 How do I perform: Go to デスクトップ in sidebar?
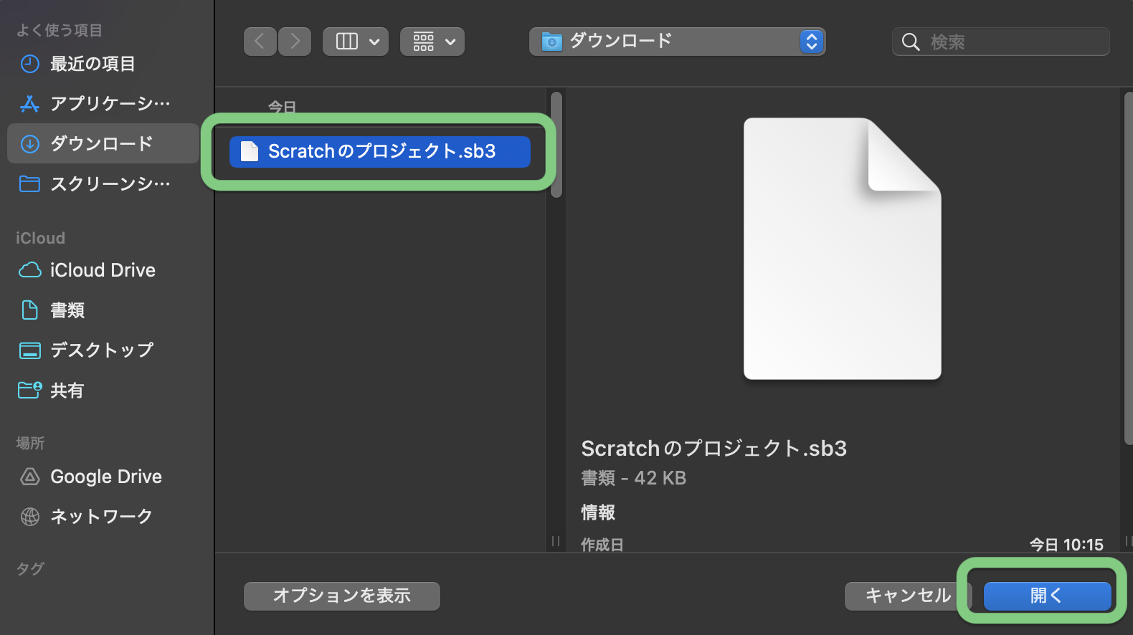click(101, 350)
